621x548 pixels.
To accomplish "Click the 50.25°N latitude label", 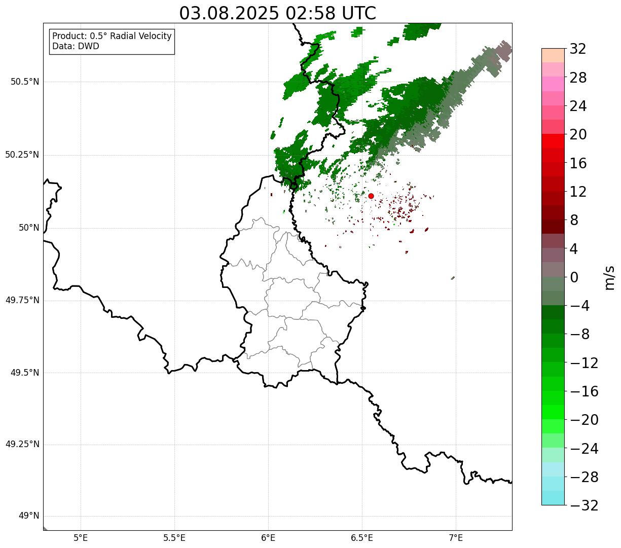I will tap(22, 155).
